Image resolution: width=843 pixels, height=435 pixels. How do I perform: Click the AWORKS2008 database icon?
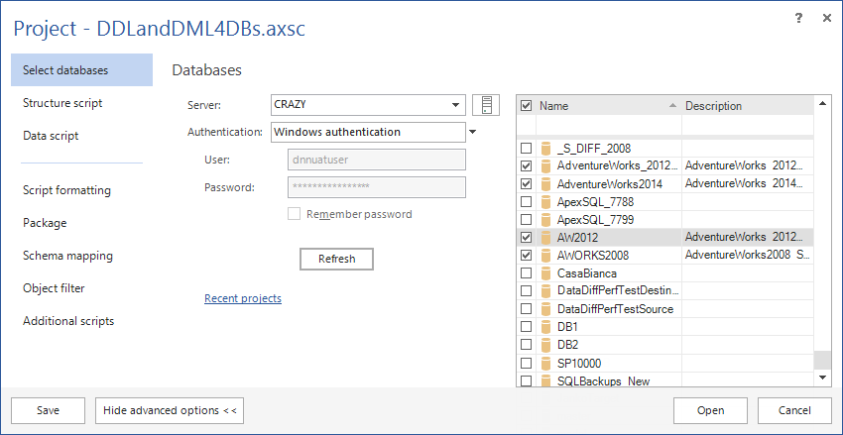click(544, 255)
